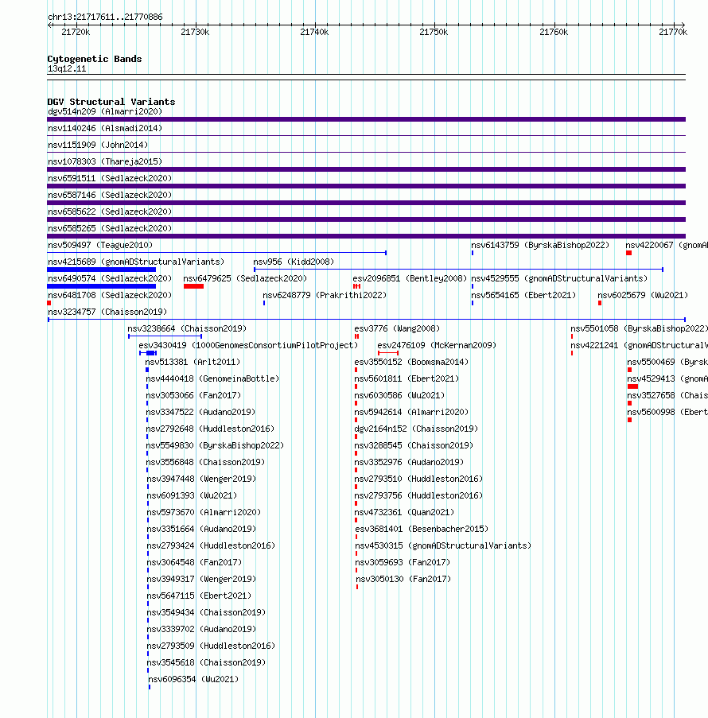Click nsv4732361 (Quan2021) label
This screenshot has height=718, width=708.
[x=404, y=512]
